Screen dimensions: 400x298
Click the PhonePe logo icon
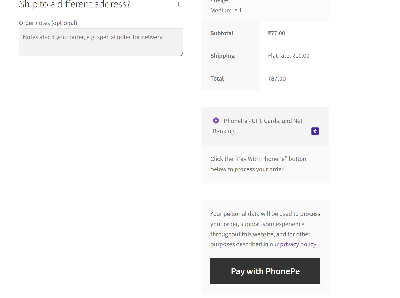point(315,131)
